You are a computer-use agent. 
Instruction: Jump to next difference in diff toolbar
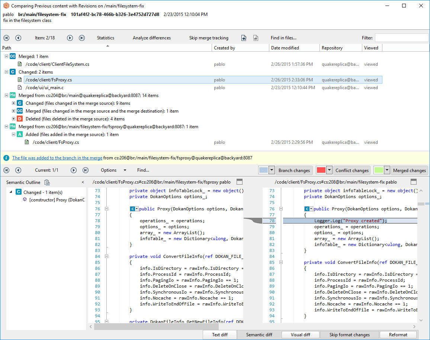click(x=74, y=170)
